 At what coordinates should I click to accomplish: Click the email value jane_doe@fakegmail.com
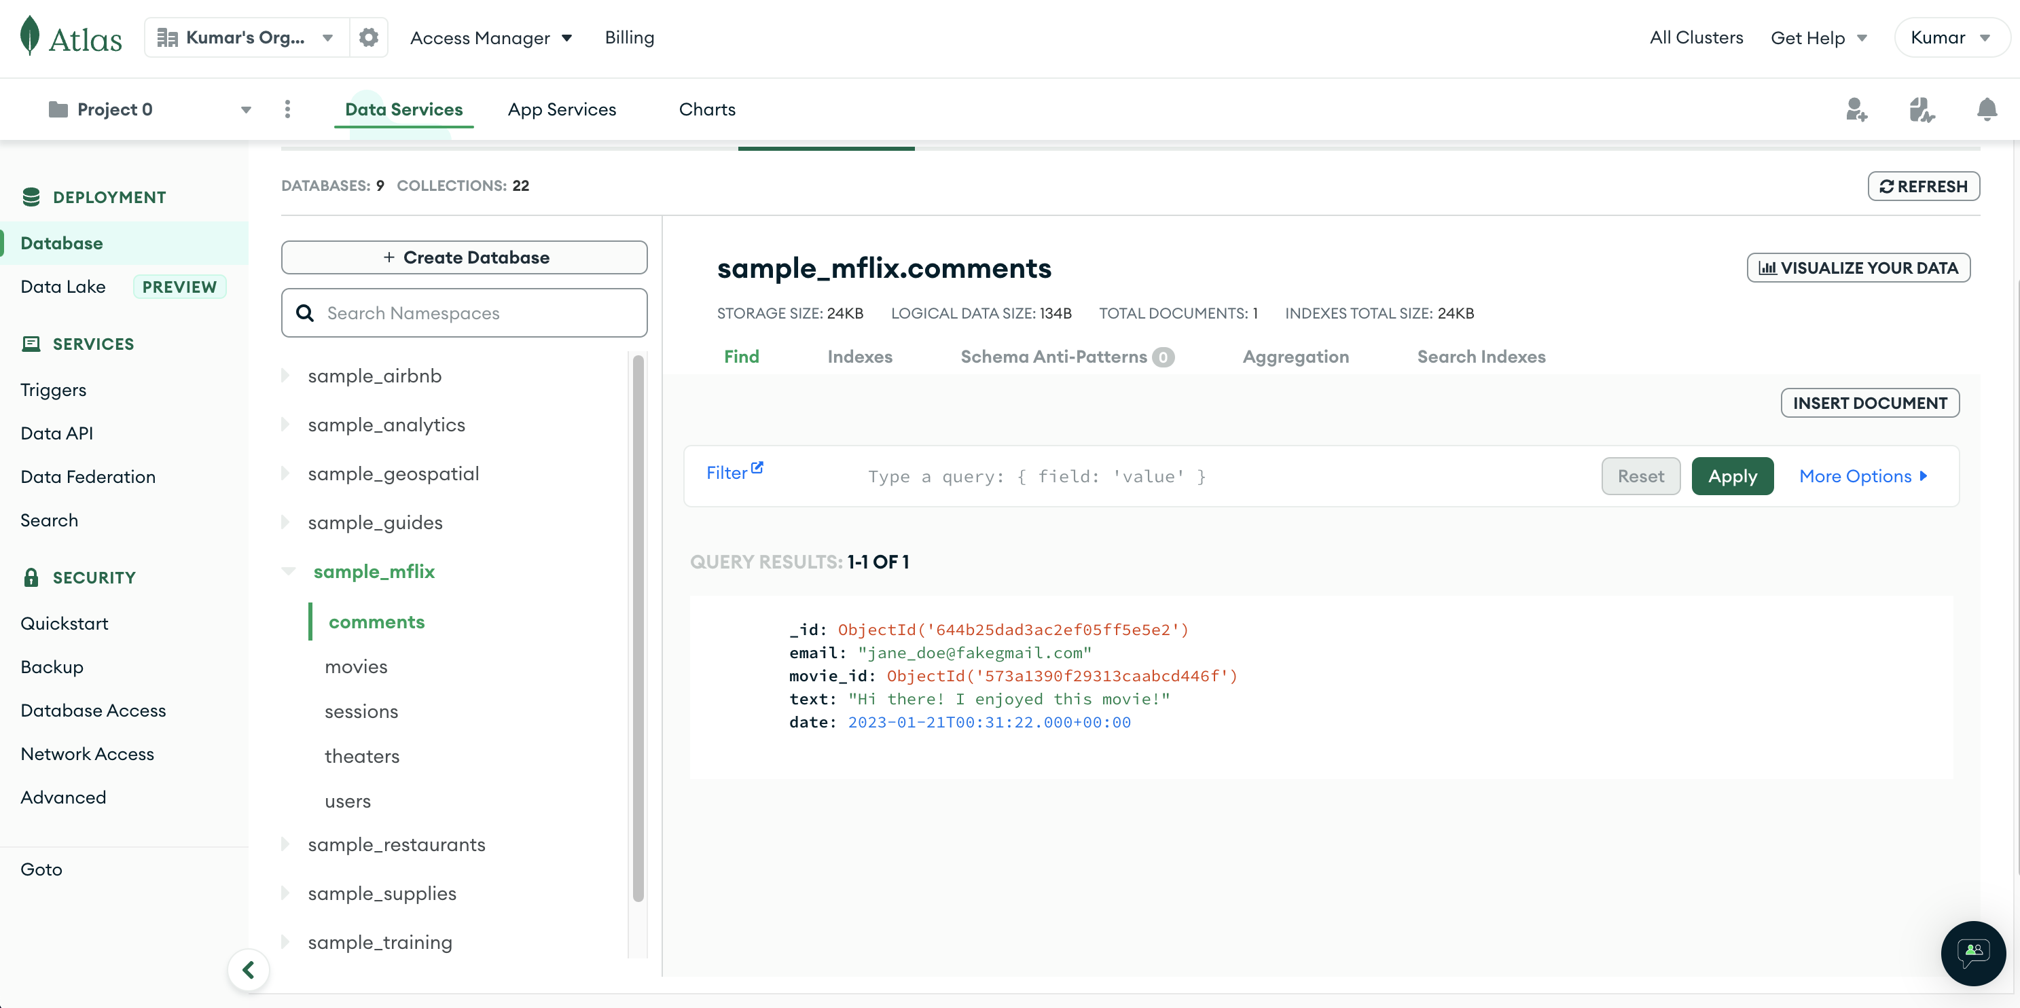pos(974,653)
